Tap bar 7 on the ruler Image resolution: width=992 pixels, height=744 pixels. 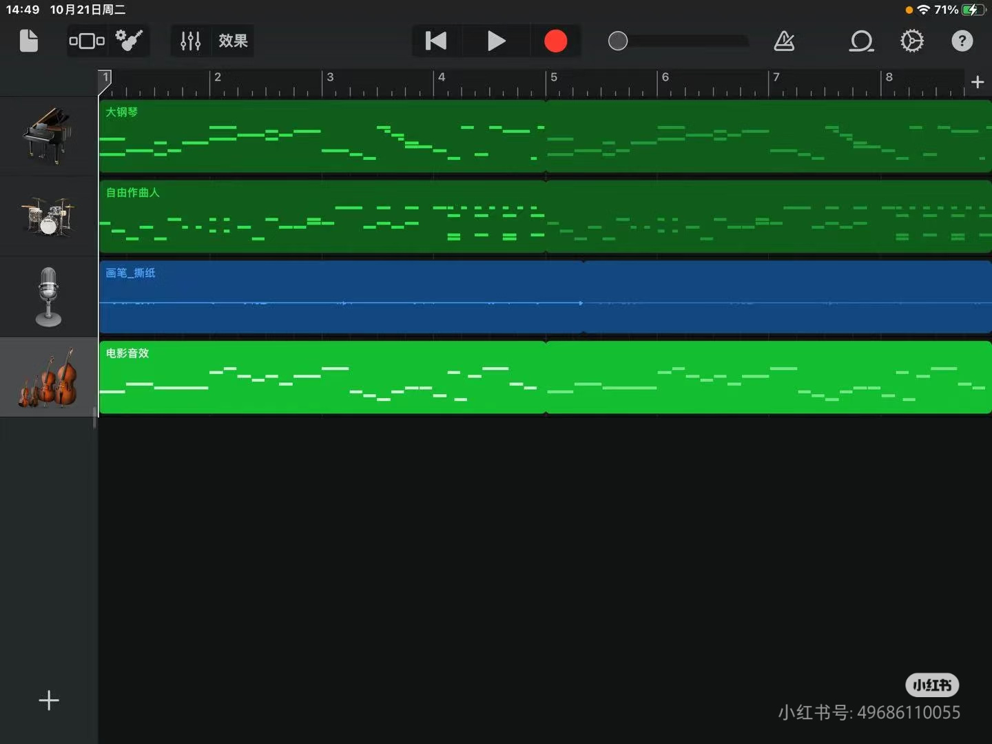776,77
